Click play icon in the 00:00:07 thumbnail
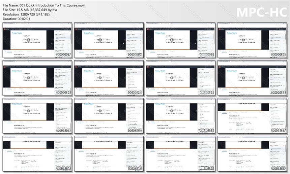The height and width of the screenshot is (174, 290). [x=28, y=40]
